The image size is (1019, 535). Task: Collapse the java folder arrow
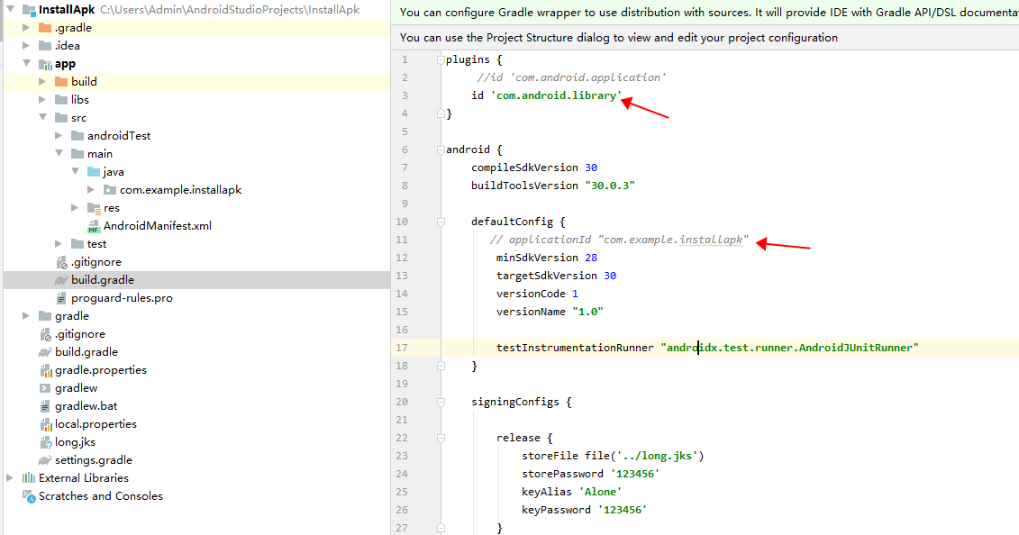pyautogui.click(x=76, y=171)
